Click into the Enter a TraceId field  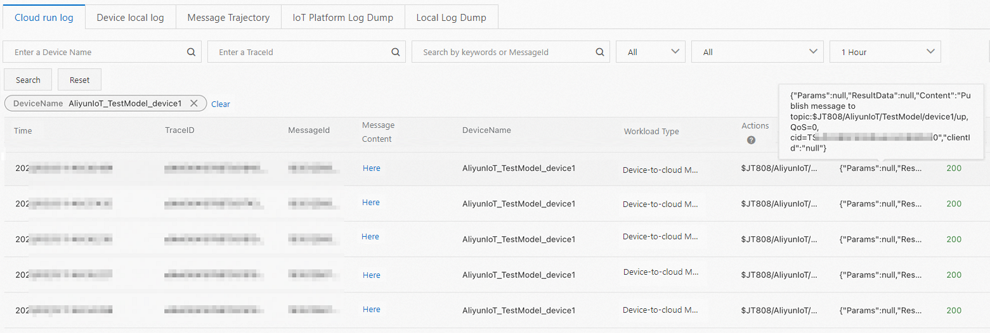[x=298, y=53]
